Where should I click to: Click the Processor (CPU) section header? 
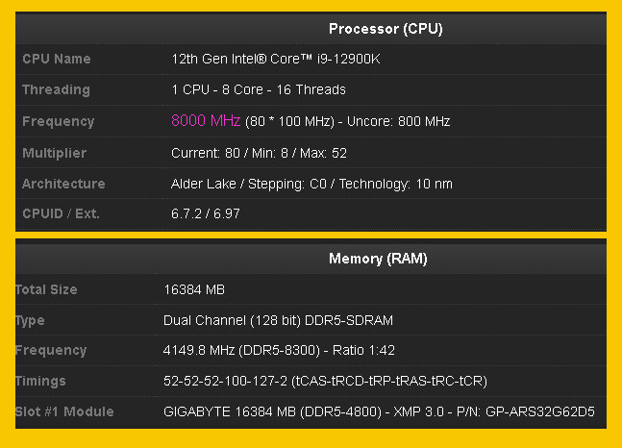385,29
